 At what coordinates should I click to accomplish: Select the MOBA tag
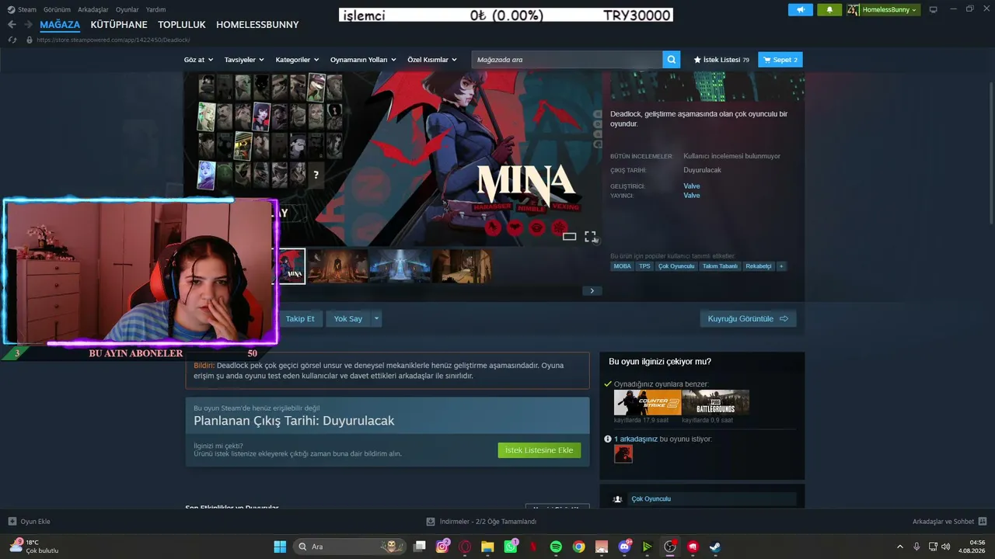[623, 266]
